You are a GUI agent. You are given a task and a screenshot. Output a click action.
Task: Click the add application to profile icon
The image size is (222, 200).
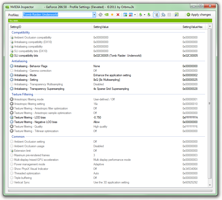point(125,15)
